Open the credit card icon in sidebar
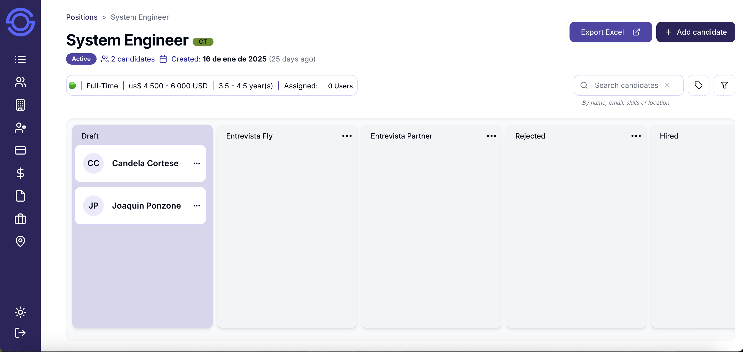743x352 pixels. (20, 150)
